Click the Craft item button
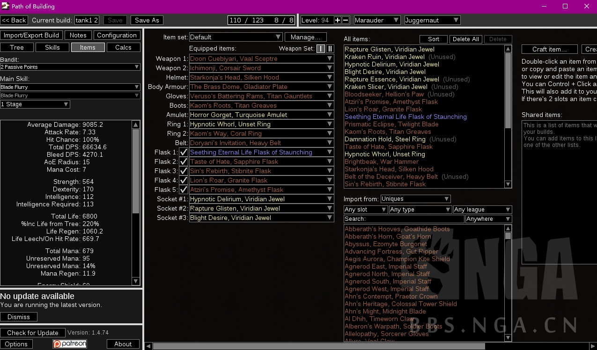Viewport: 597px width, 350px height. point(549,49)
